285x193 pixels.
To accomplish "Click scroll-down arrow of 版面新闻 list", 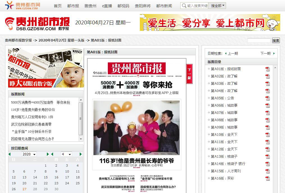I will tap(81, 139).
